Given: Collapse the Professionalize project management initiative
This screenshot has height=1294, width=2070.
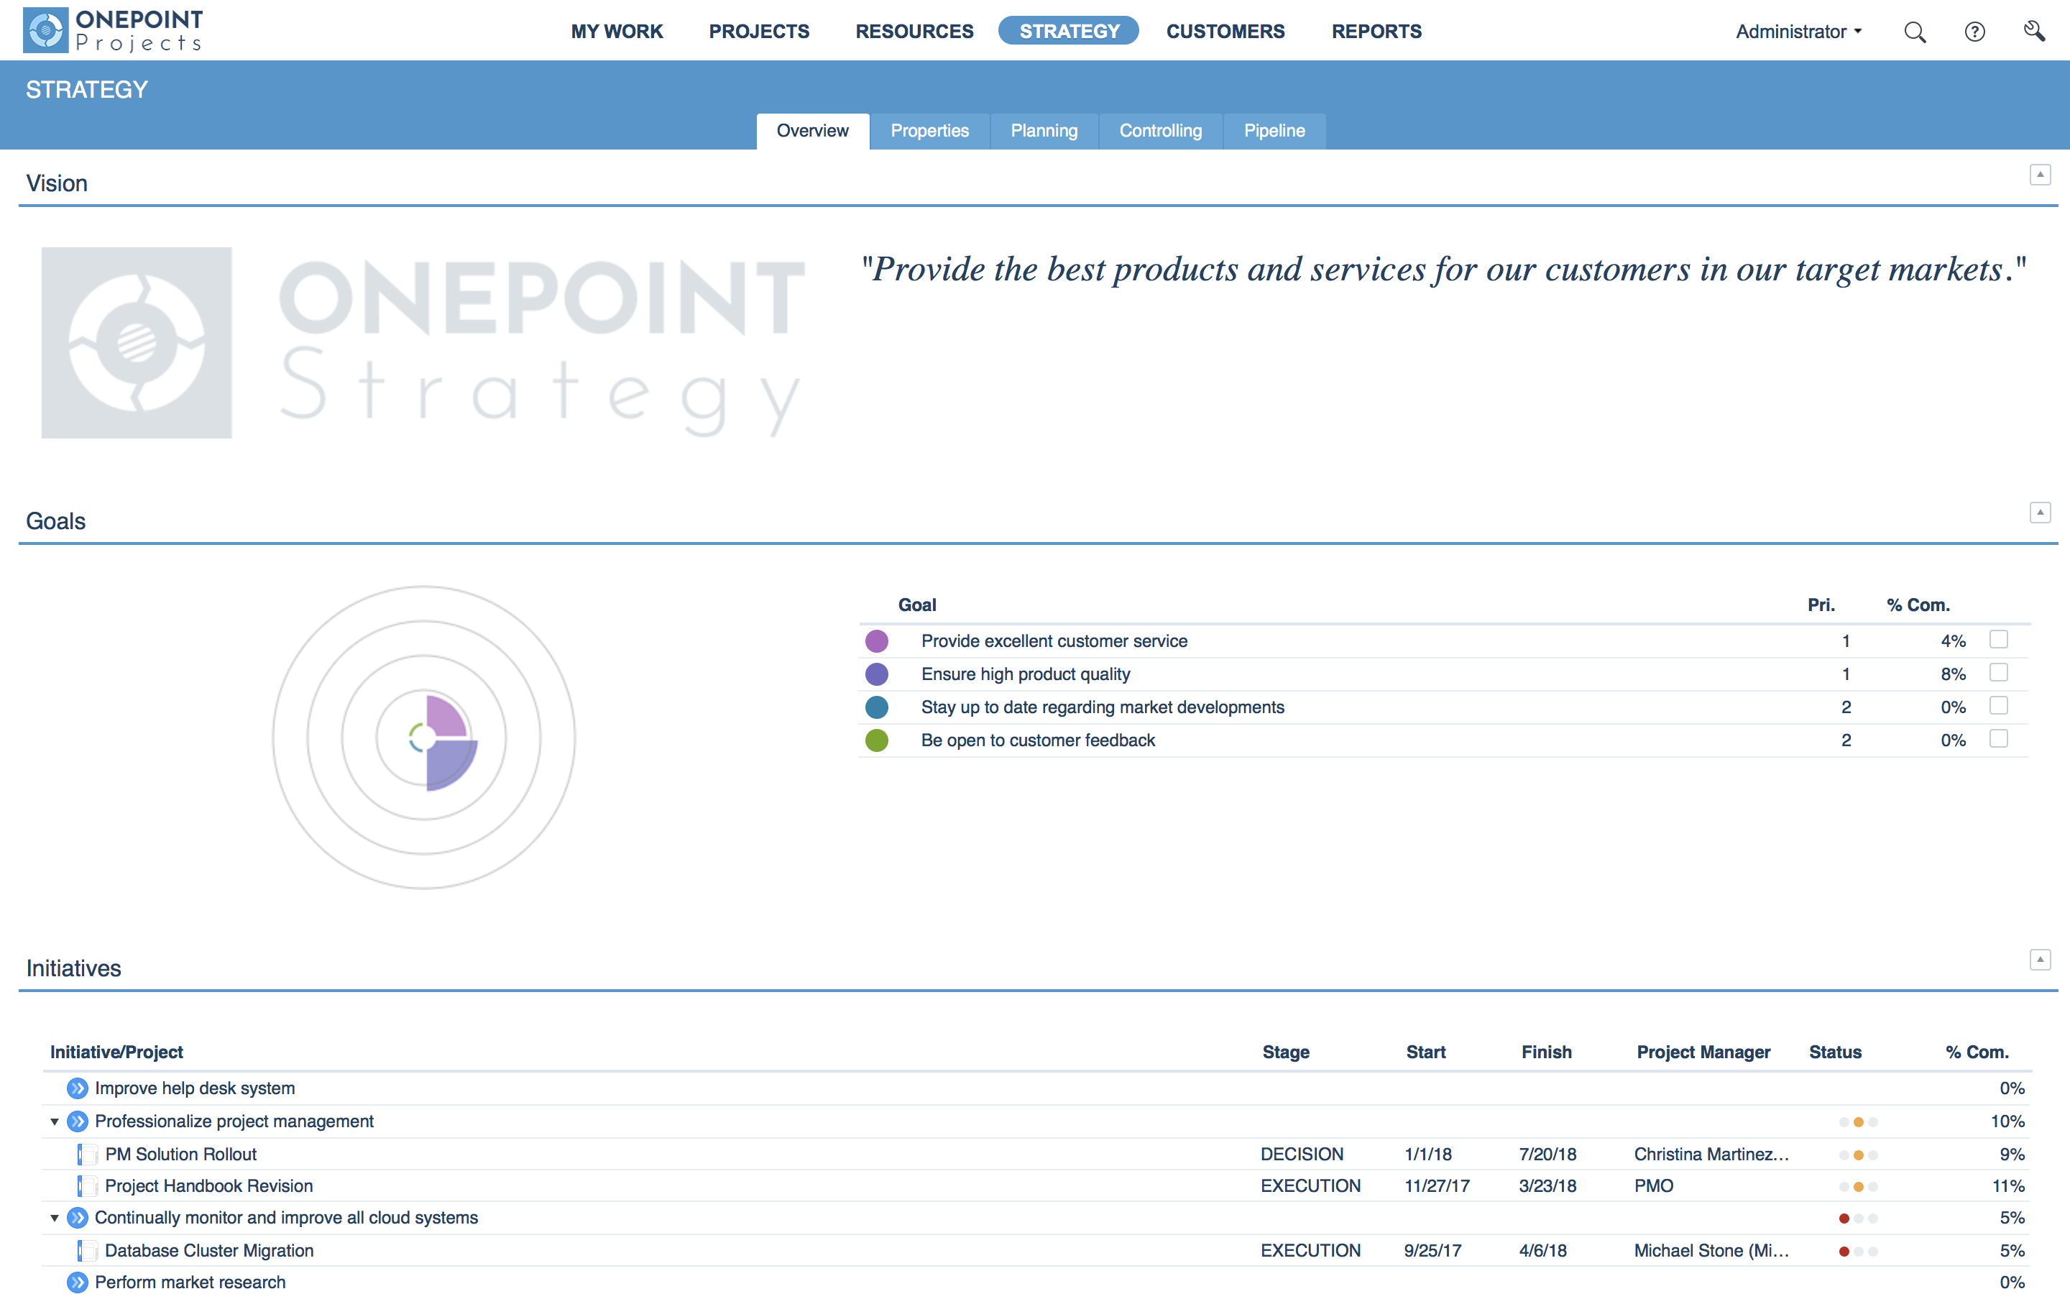Looking at the screenshot, I should coord(53,1121).
